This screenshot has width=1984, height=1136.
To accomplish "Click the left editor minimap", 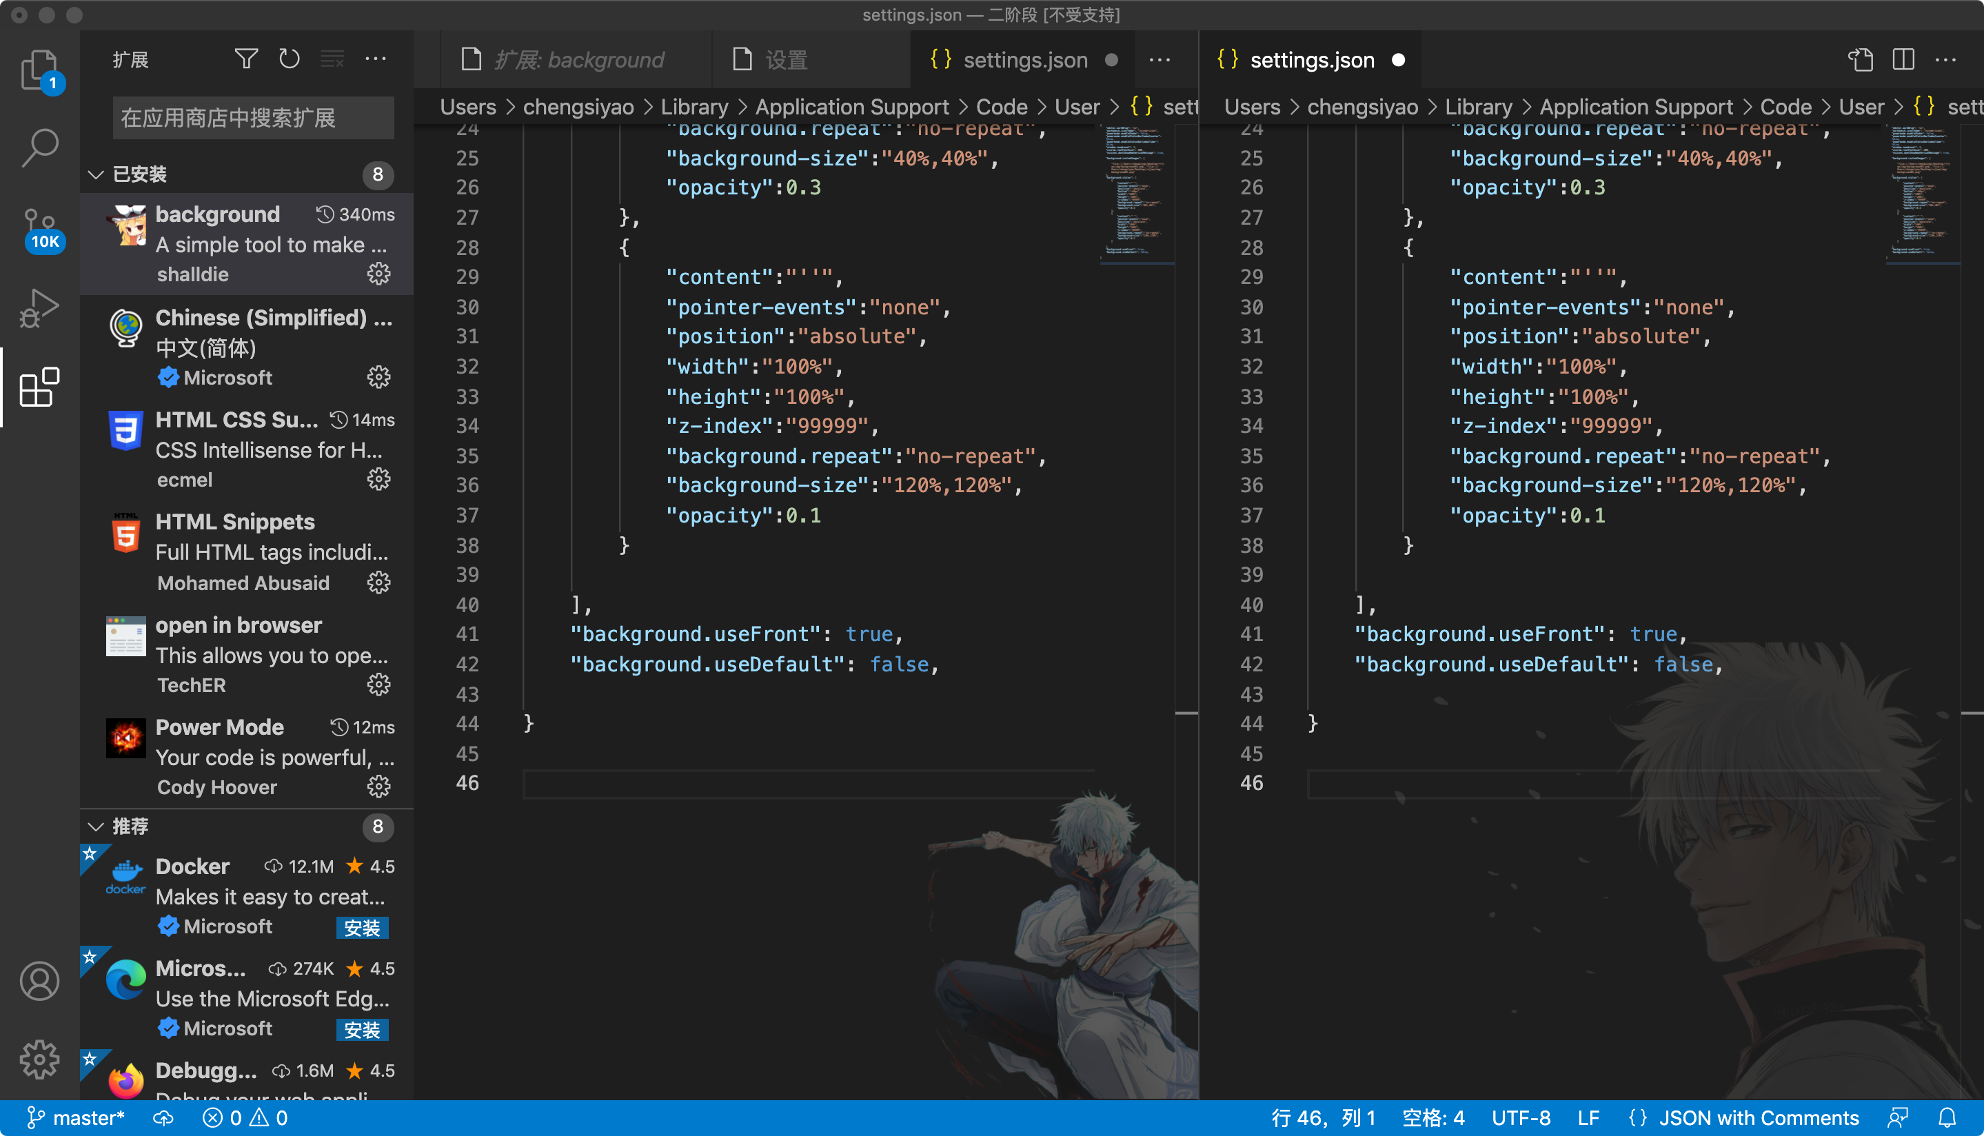I will [1135, 195].
